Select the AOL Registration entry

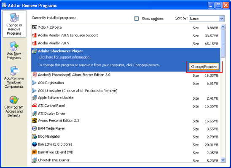pyautogui.click(x=126, y=83)
